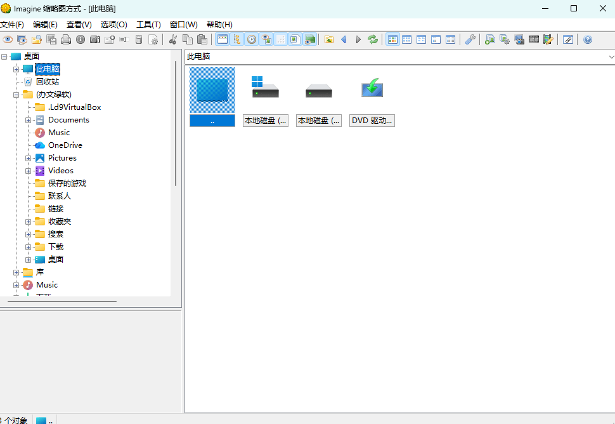Open the Options wrench icon
The width and height of the screenshot is (615, 424).
(470, 39)
